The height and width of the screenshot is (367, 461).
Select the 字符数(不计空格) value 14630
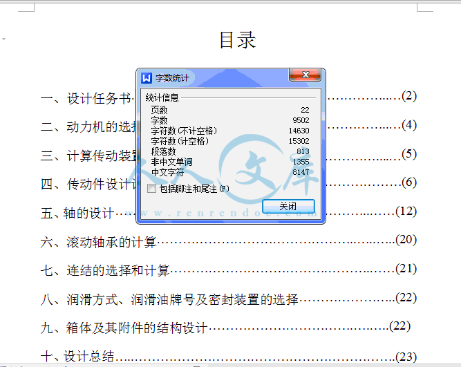pyautogui.click(x=299, y=131)
